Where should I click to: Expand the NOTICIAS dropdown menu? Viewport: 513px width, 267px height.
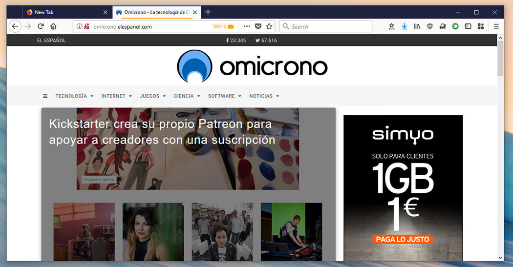[x=264, y=96]
